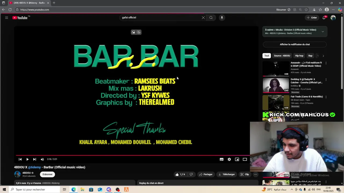Screen dimensions: 344x193
Task: Select the Source : 4BDOU chip
Action: (x=282, y=56)
